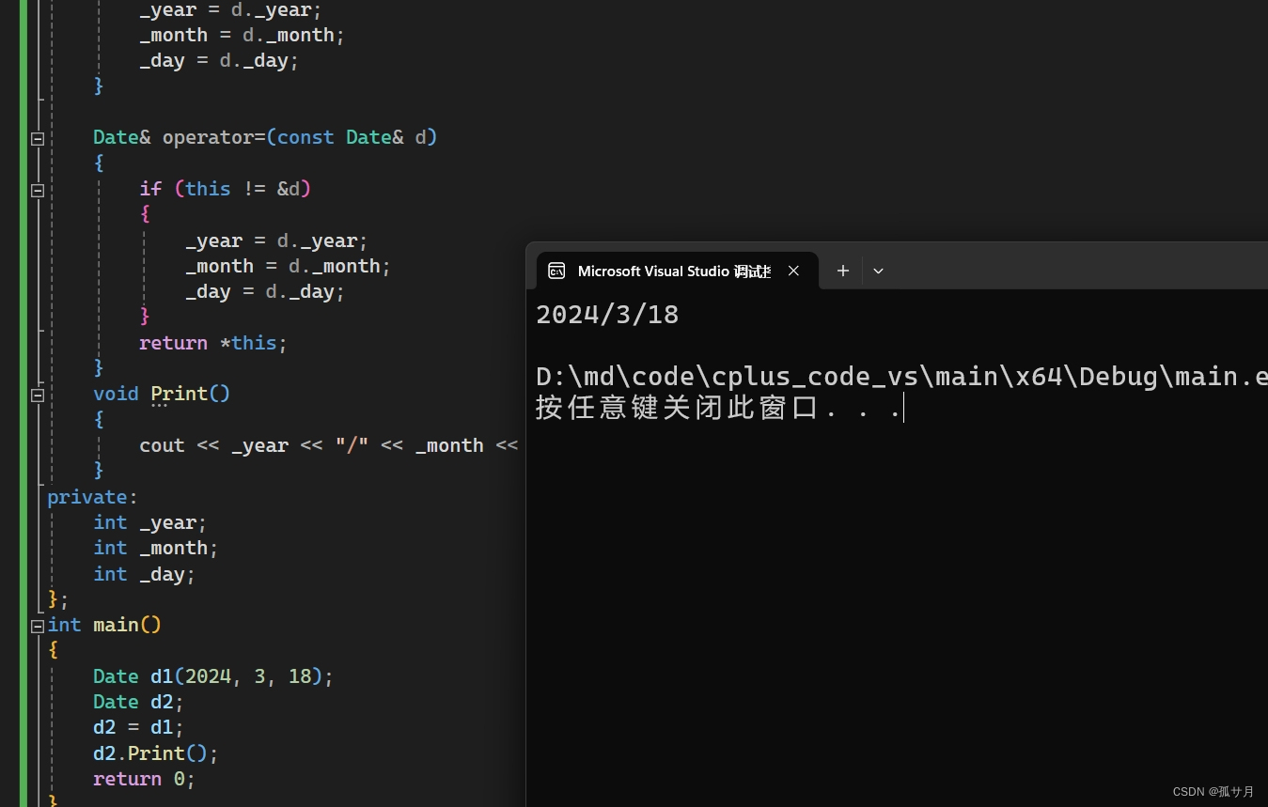Click '_day = d._day;' inside the if block

265,291
